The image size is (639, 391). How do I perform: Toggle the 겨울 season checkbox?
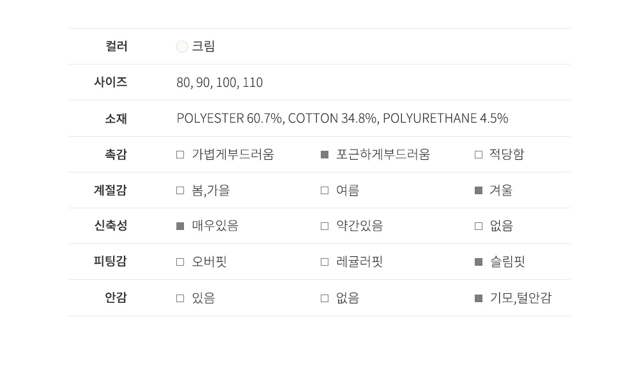pos(479,190)
